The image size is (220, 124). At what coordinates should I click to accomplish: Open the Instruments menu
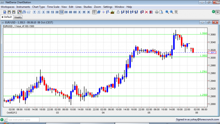tap(23, 7)
